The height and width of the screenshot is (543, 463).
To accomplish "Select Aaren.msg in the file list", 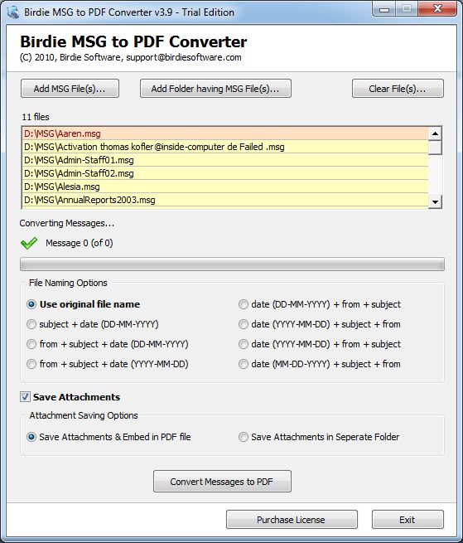I will tap(225, 133).
